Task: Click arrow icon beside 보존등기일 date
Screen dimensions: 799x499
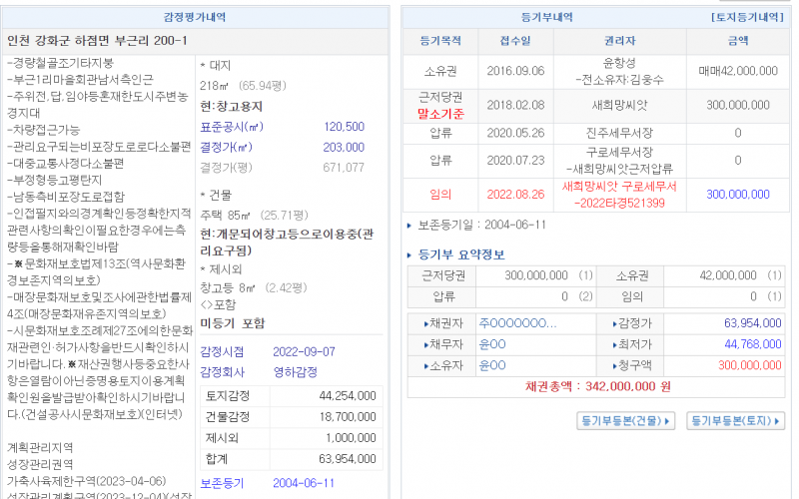Action: pyautogui.click(x=409, y=226)
